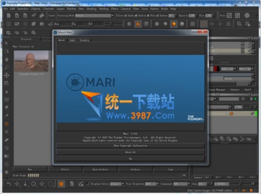Click Show Copyright Information button
This screenshot has height=194, width=261.
pos(130,145)
